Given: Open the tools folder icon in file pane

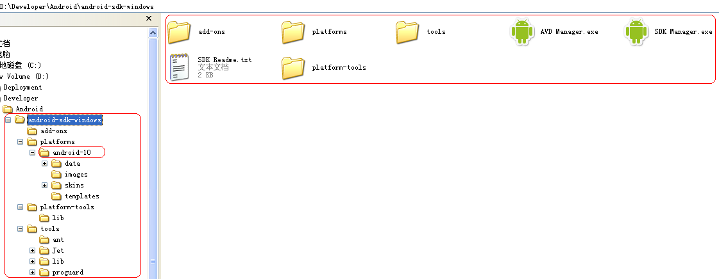Looking at the screenshot, I should (407, 32).
